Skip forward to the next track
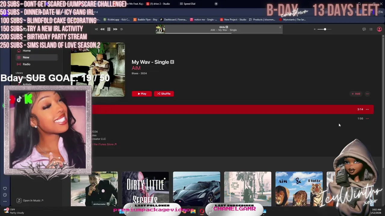This screenshot has width=385, height=216. (x=115, y=29)
